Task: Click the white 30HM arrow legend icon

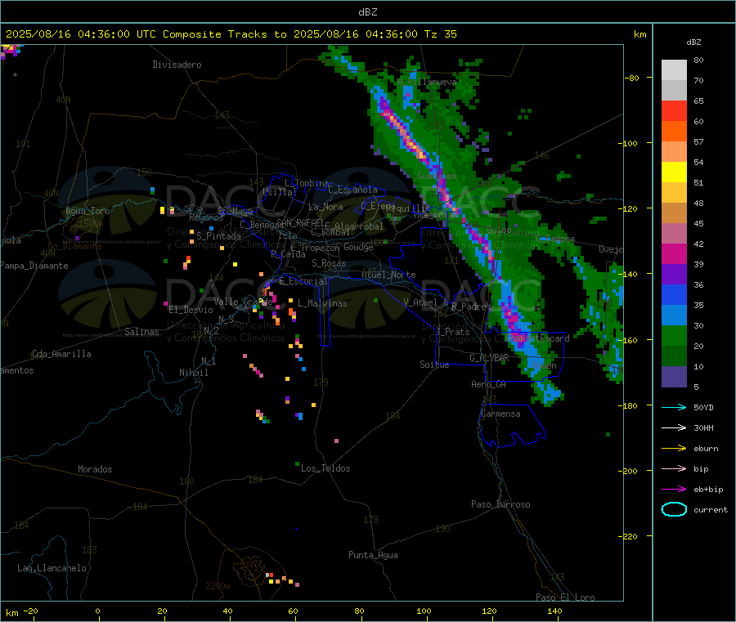Action: pyautogui.click(x=674, y=427)
